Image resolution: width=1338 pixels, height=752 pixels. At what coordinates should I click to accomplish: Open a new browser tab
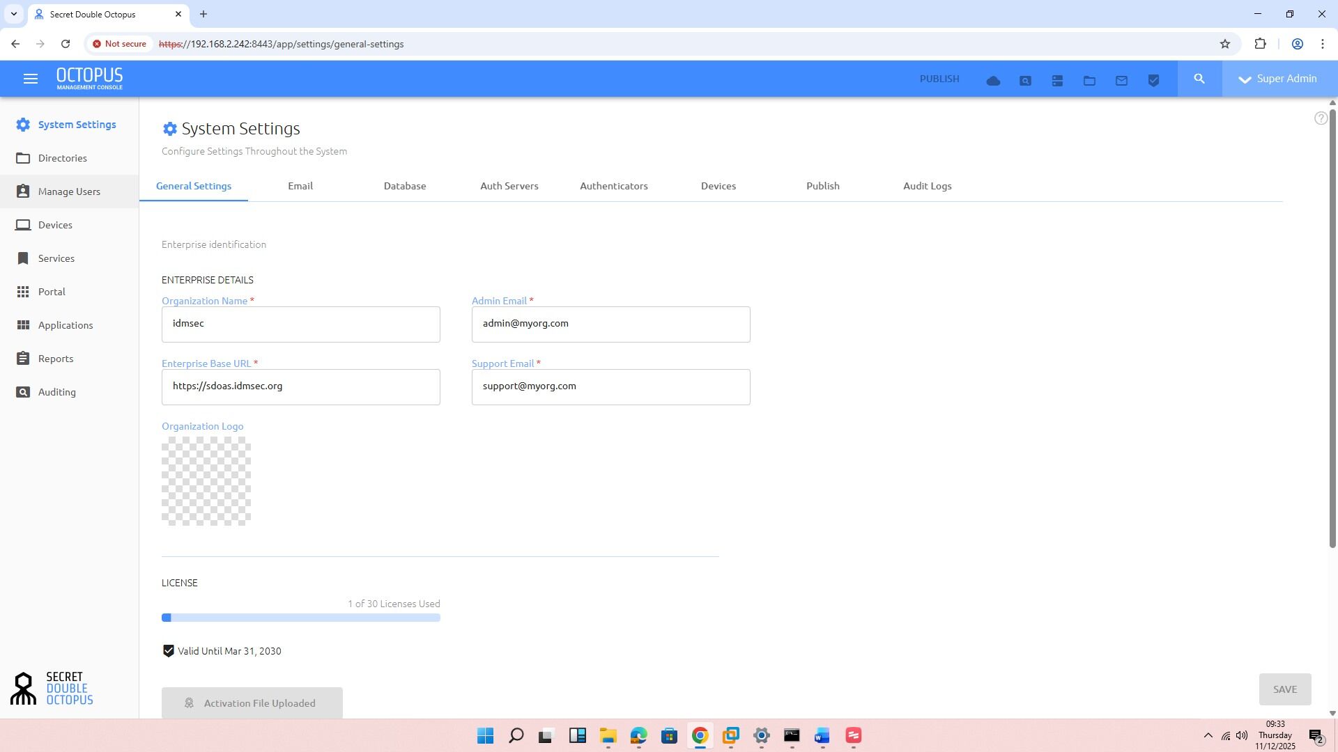point(203,14)
